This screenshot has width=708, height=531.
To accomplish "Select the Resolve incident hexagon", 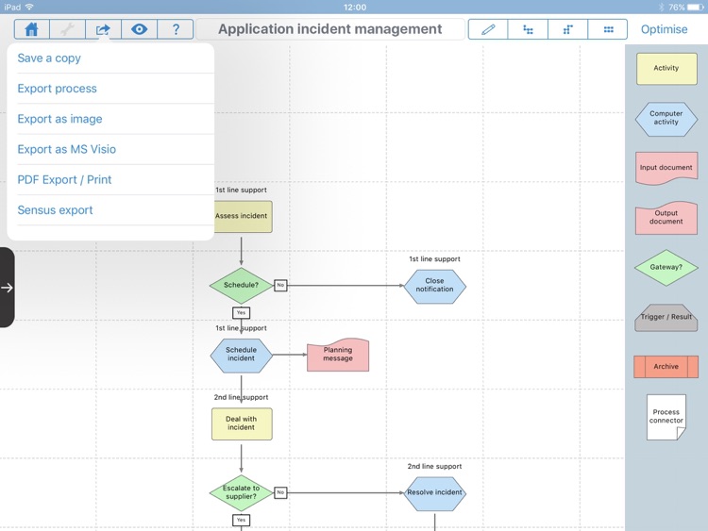I will click(x=435, y=493).
